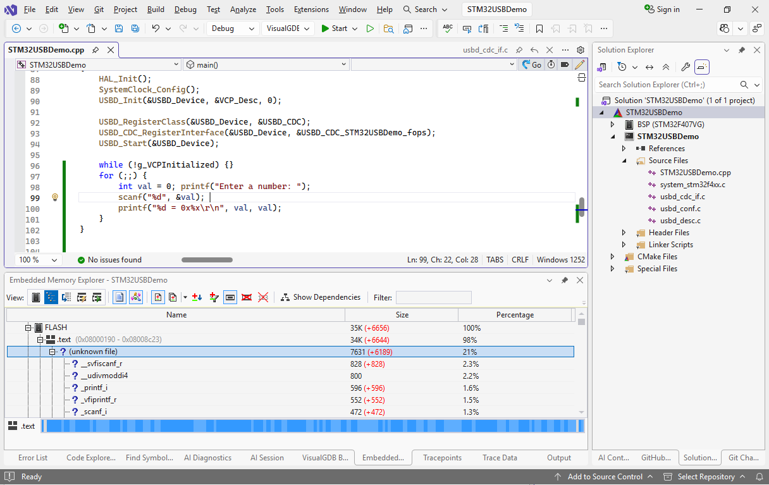Open the Analyze menu

[243, 9]
